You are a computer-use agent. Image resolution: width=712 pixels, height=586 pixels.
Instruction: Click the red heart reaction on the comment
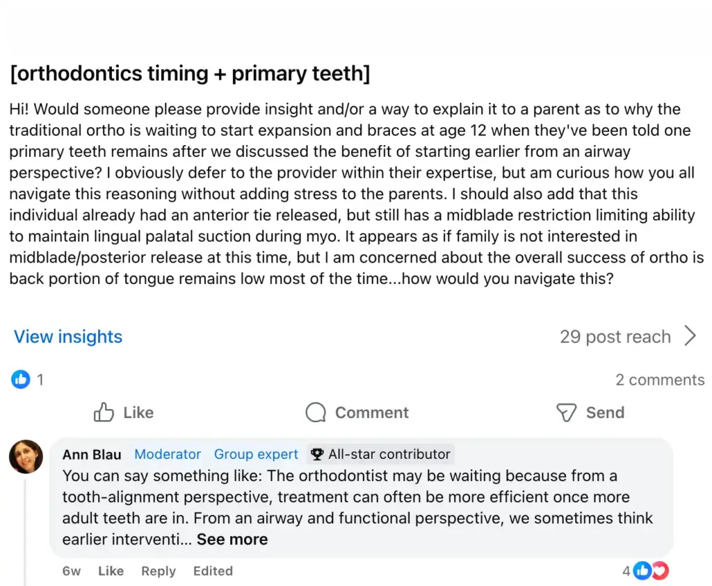661,571
